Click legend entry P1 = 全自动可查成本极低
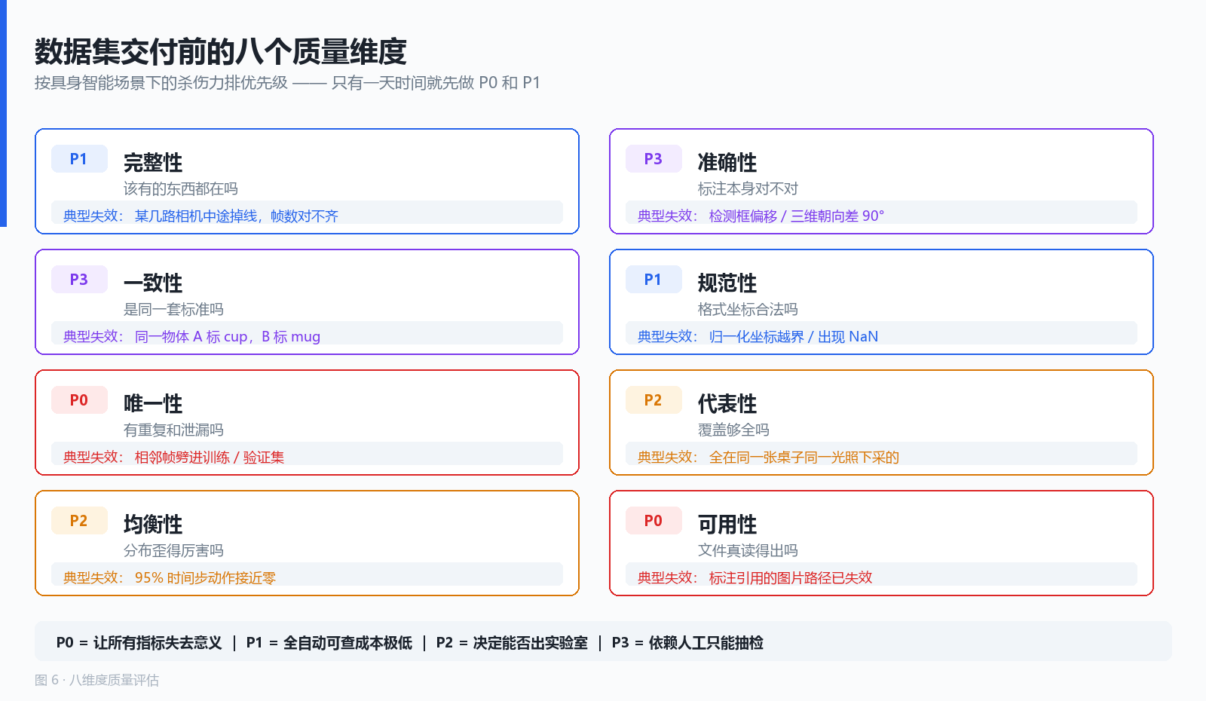The height and width of the screenshot is (701, 1206). click(x=329, y=642)
